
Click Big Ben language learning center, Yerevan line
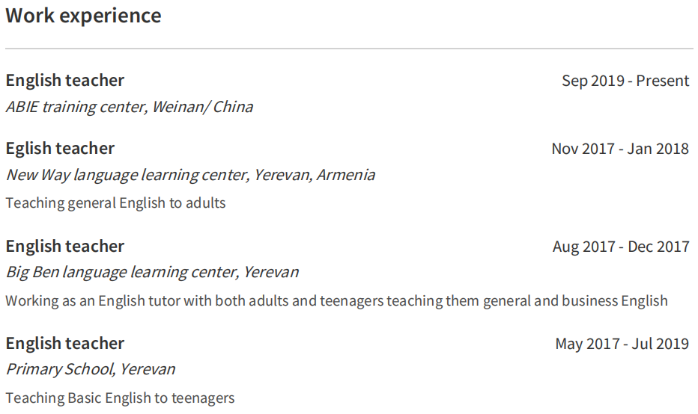(x=152, y=272)
